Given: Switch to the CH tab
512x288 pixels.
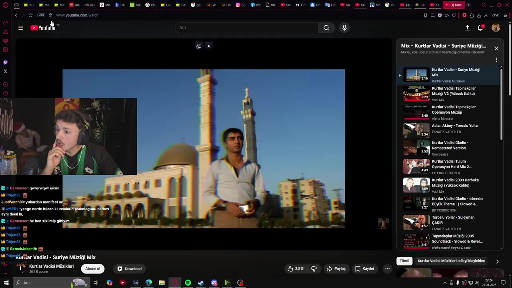Looking at the screenshot, I should 120,5.
